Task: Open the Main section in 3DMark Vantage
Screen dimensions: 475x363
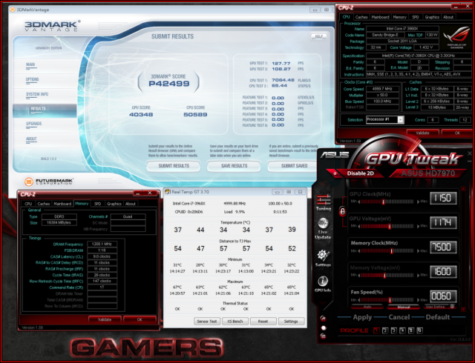Action: [30, 64]
